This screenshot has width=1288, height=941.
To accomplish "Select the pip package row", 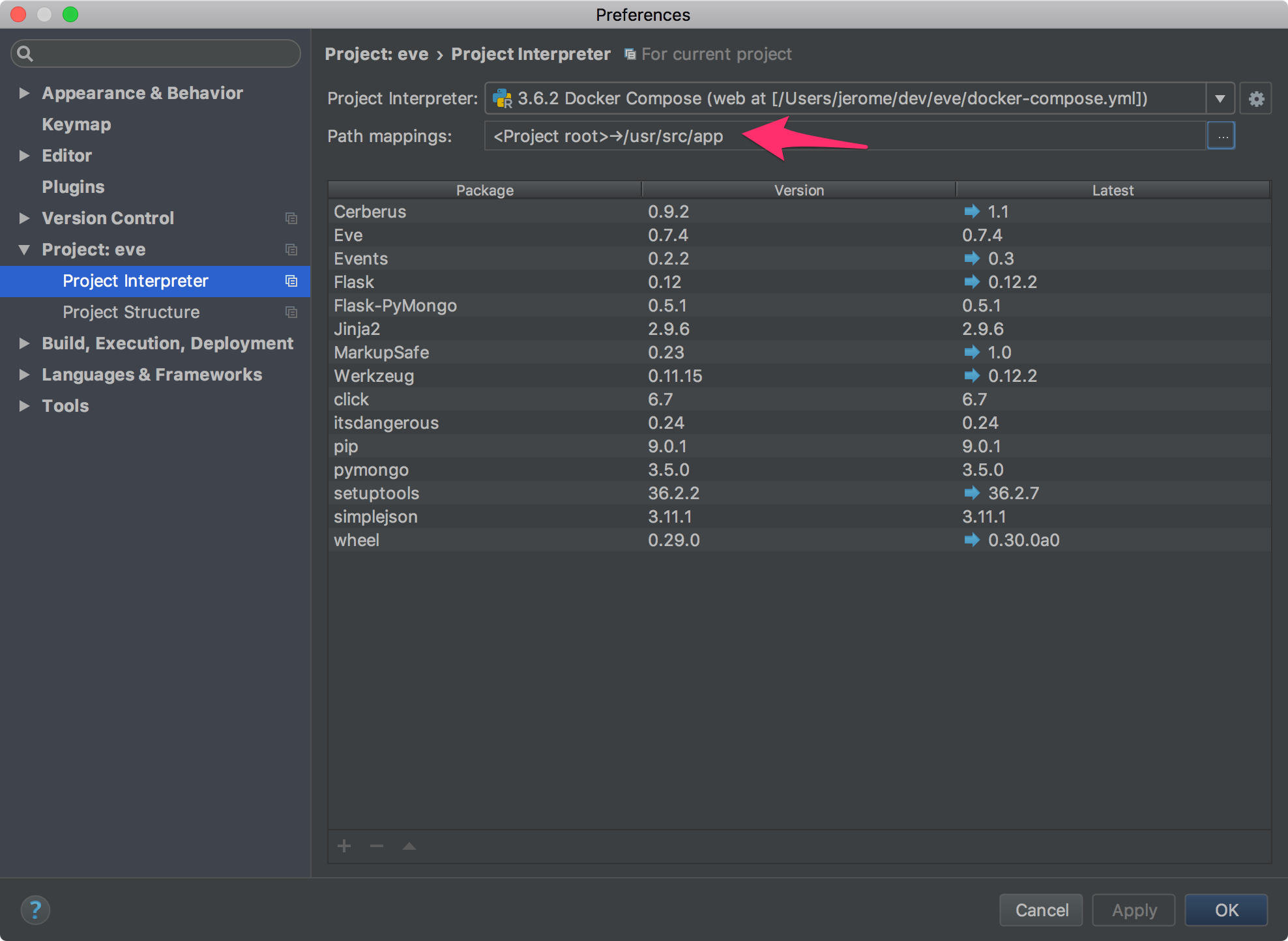I will (799, 446).
